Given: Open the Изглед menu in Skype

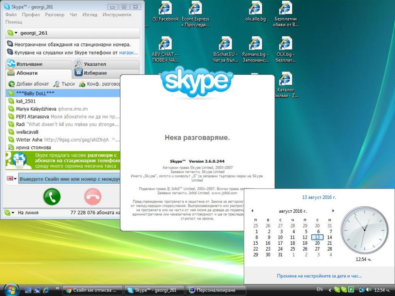Looking at the screenshot, I should (x=90, y=15).
